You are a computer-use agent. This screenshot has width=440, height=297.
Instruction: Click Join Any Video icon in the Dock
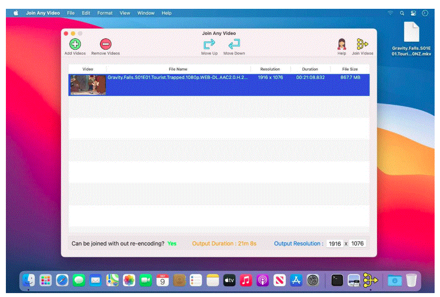(370, 280)
